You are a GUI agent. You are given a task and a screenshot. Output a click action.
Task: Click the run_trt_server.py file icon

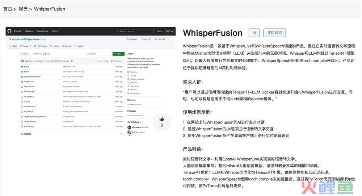[x=22, y=122]
